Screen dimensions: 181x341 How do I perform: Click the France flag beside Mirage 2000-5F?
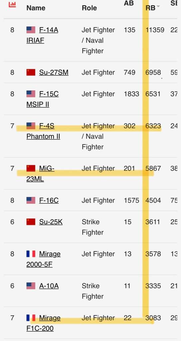click(x=31, y=254)
